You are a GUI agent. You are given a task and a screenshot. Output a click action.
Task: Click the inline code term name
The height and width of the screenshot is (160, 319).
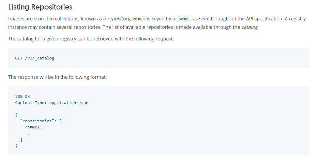click(x=183, y=19)
